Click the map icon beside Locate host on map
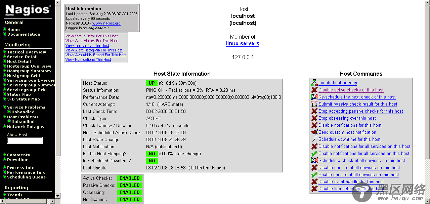Viewport: 430px width, 204px height. click(314, 83)
